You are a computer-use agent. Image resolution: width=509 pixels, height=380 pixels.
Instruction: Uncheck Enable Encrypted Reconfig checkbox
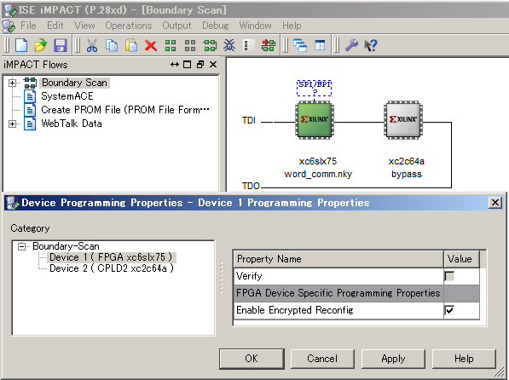click(449, 310)
